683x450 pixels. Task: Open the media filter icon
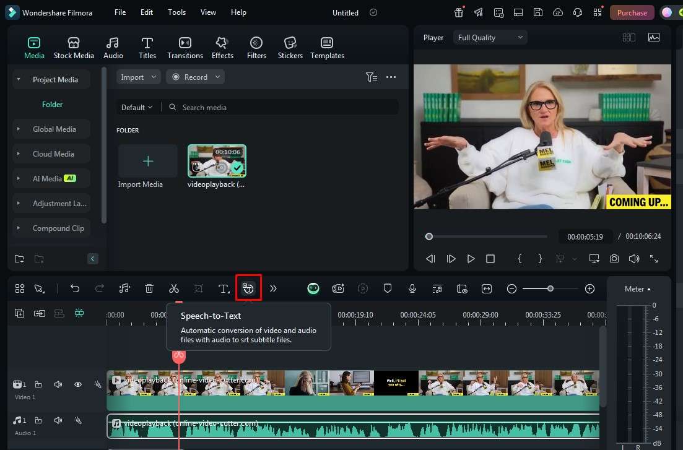pos(372,77)
